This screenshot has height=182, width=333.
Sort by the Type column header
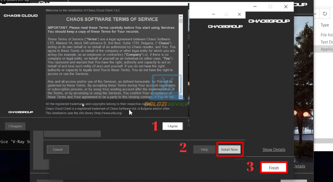pos(325,25)
